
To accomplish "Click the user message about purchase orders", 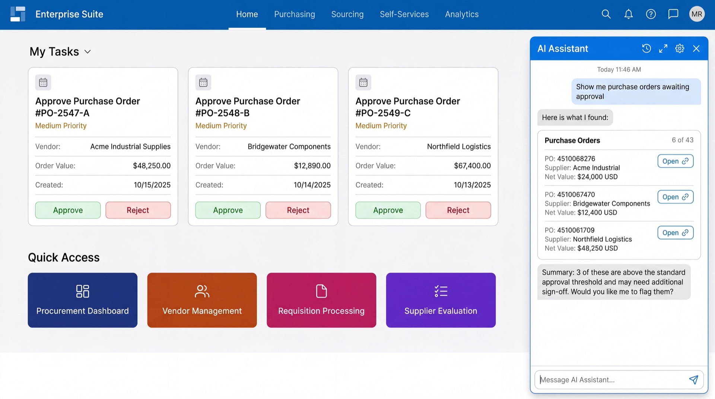I will tap(636, 92).
